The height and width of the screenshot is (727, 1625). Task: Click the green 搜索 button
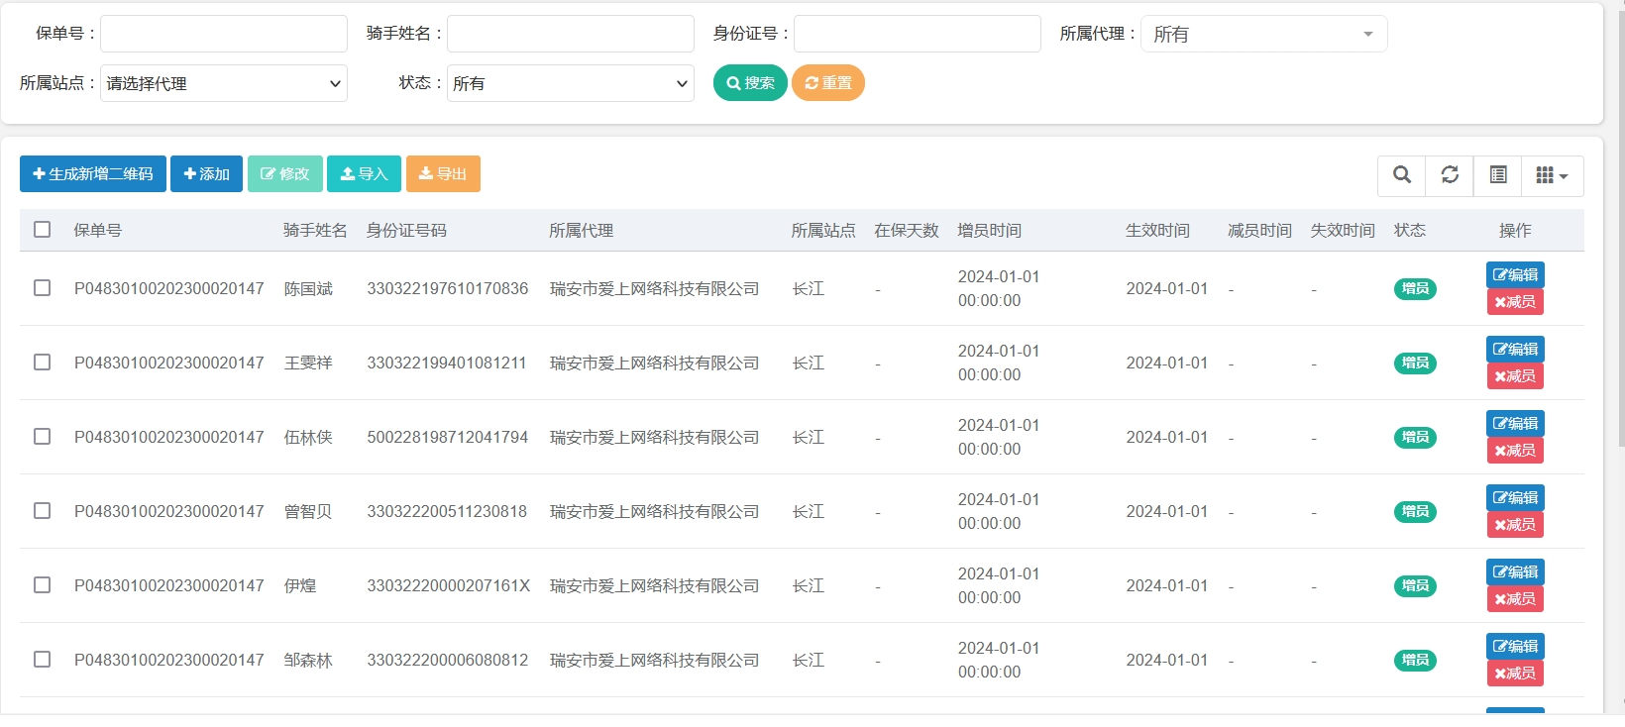pyautogui.click(x=750, y=83)
